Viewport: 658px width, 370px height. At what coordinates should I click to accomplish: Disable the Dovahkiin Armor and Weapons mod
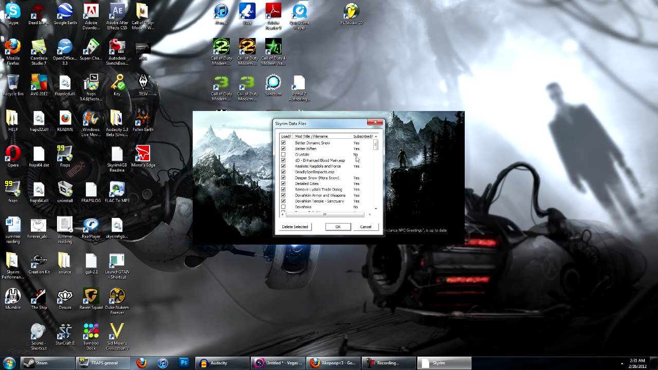click(x=283, y=195)
